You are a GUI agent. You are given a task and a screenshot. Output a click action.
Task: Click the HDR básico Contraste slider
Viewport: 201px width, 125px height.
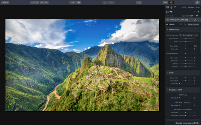pyautogui.click(x=186, y=49)
